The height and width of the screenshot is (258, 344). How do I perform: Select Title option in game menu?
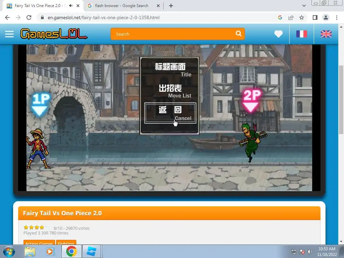(170, 70)
